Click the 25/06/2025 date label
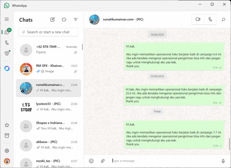 tap(157, 76)
